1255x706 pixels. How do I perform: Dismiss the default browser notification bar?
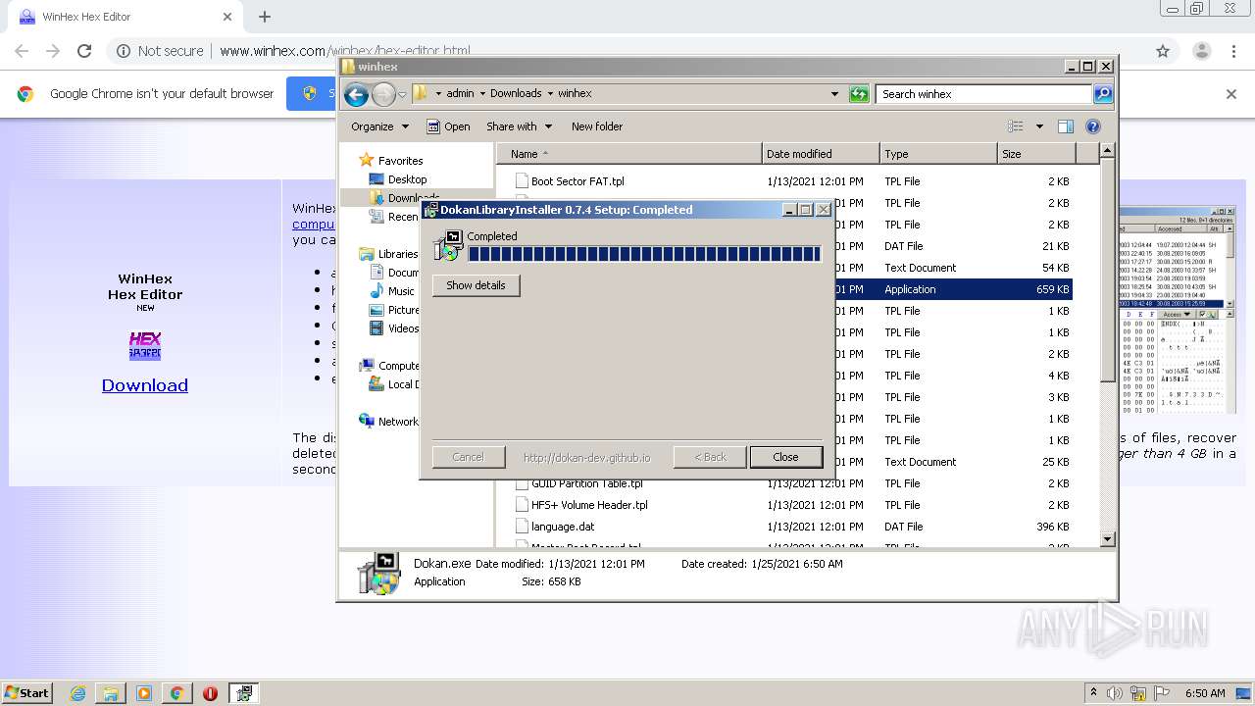pyautogui.click(x=1231, y=94)
